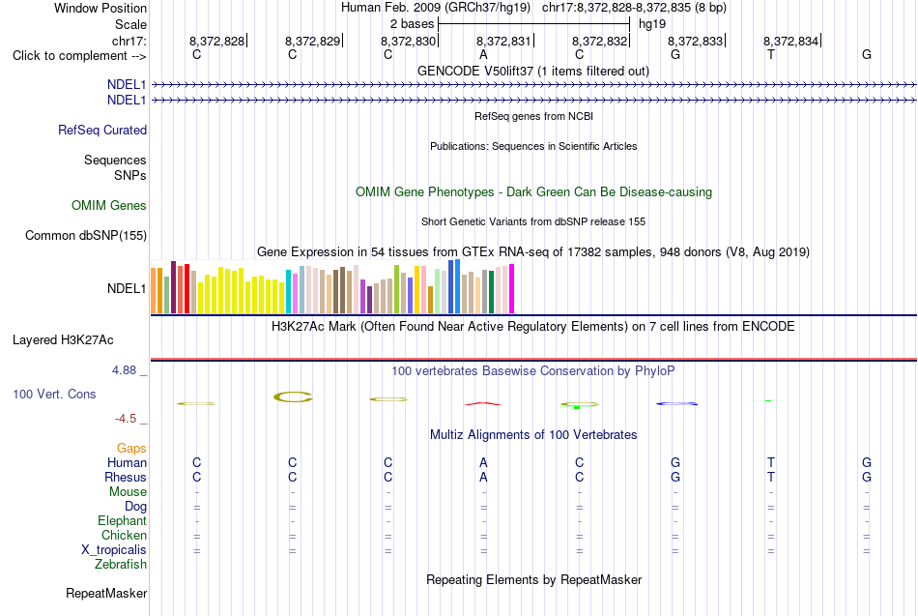Open '100 vertebrates Basewise Conservation by PhyloP' title
Screen dimensions: 918x616
tap(533, 371)
